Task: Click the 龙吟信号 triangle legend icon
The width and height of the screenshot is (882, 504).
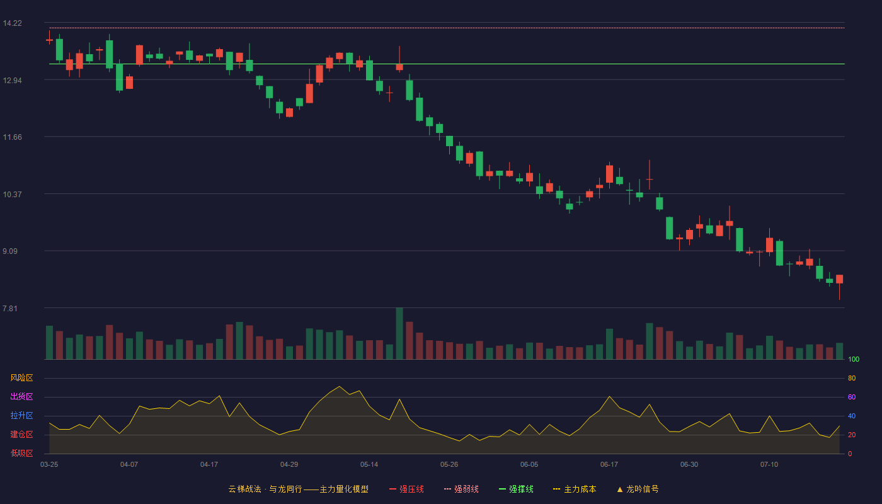Action: point(620,489)
